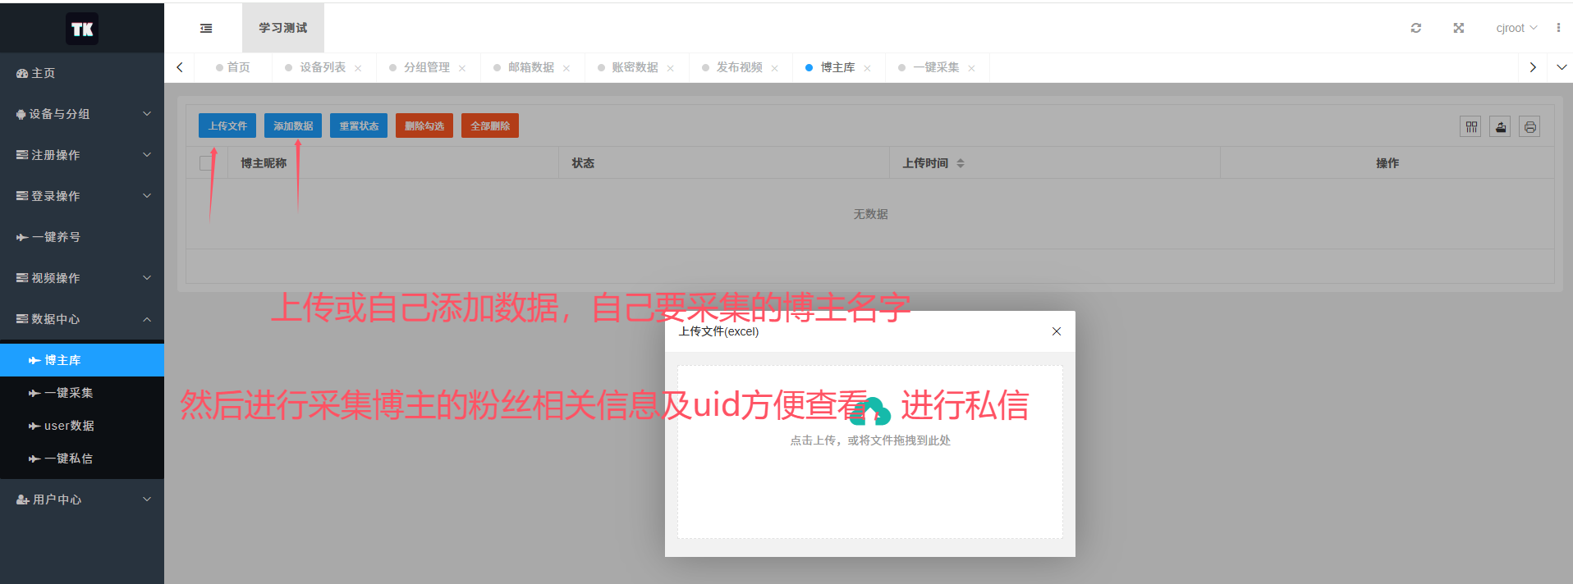Expand 设备与分组 sidebar menu
This screenshot has width=1573, height=584.
[82, 114]
